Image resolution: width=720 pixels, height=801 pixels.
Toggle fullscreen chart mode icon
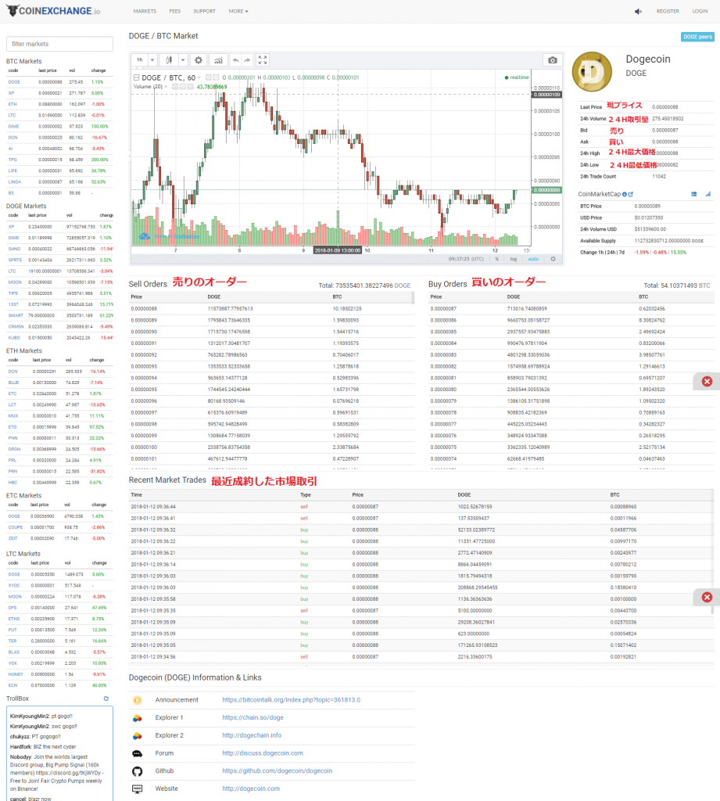pyautogui.click(x=263, y=60)
